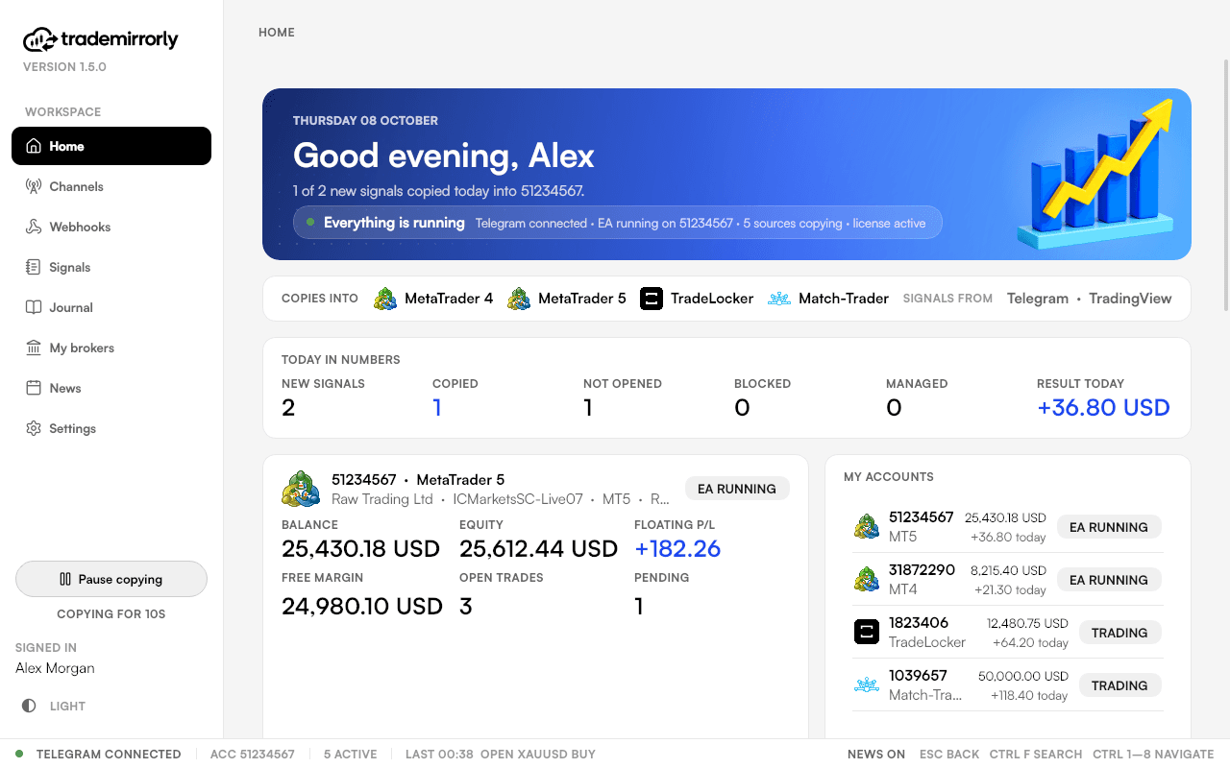
Task: Click NEWS ON in the status bar
Action: pyautogui.click(x=876, y=754)
